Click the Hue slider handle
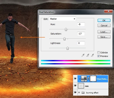Viewport: 114px width, 98px height. [x=66, y=29]
